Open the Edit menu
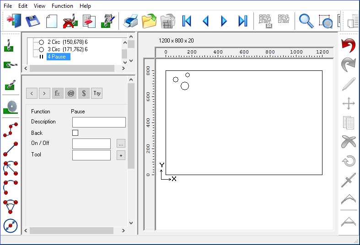The image size is (360, 245). point(23,6)
